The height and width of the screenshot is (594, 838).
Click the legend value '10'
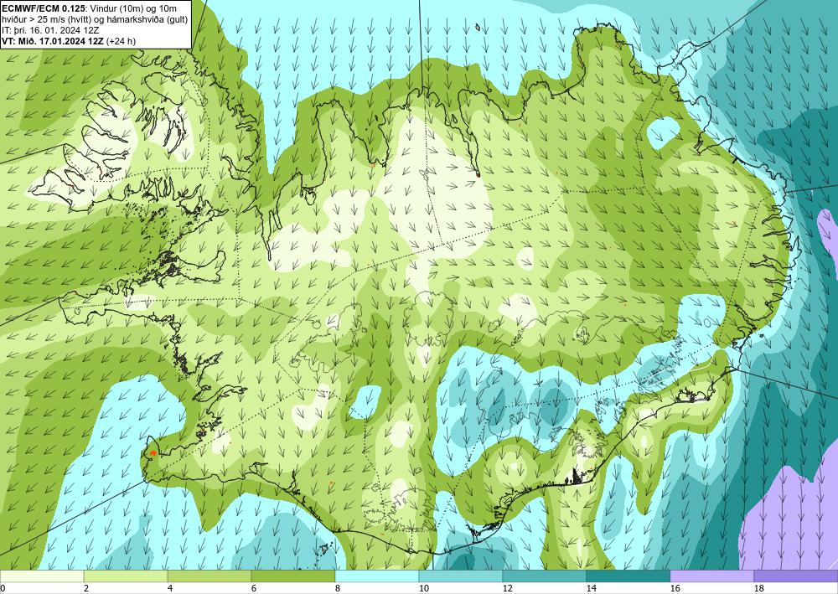click(424, 589)
